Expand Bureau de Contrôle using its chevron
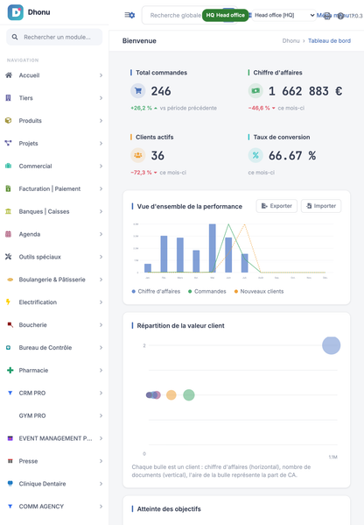The height and width of the screenshot is (525, 364). (101, 348)
